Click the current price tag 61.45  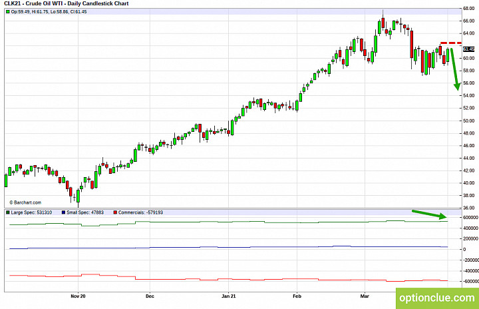pos(468,49)
